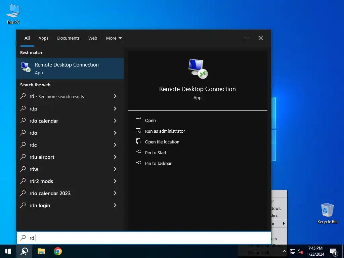Open the three-dot options menu
This screenshot has width=344, height=258.
point(246,38)
